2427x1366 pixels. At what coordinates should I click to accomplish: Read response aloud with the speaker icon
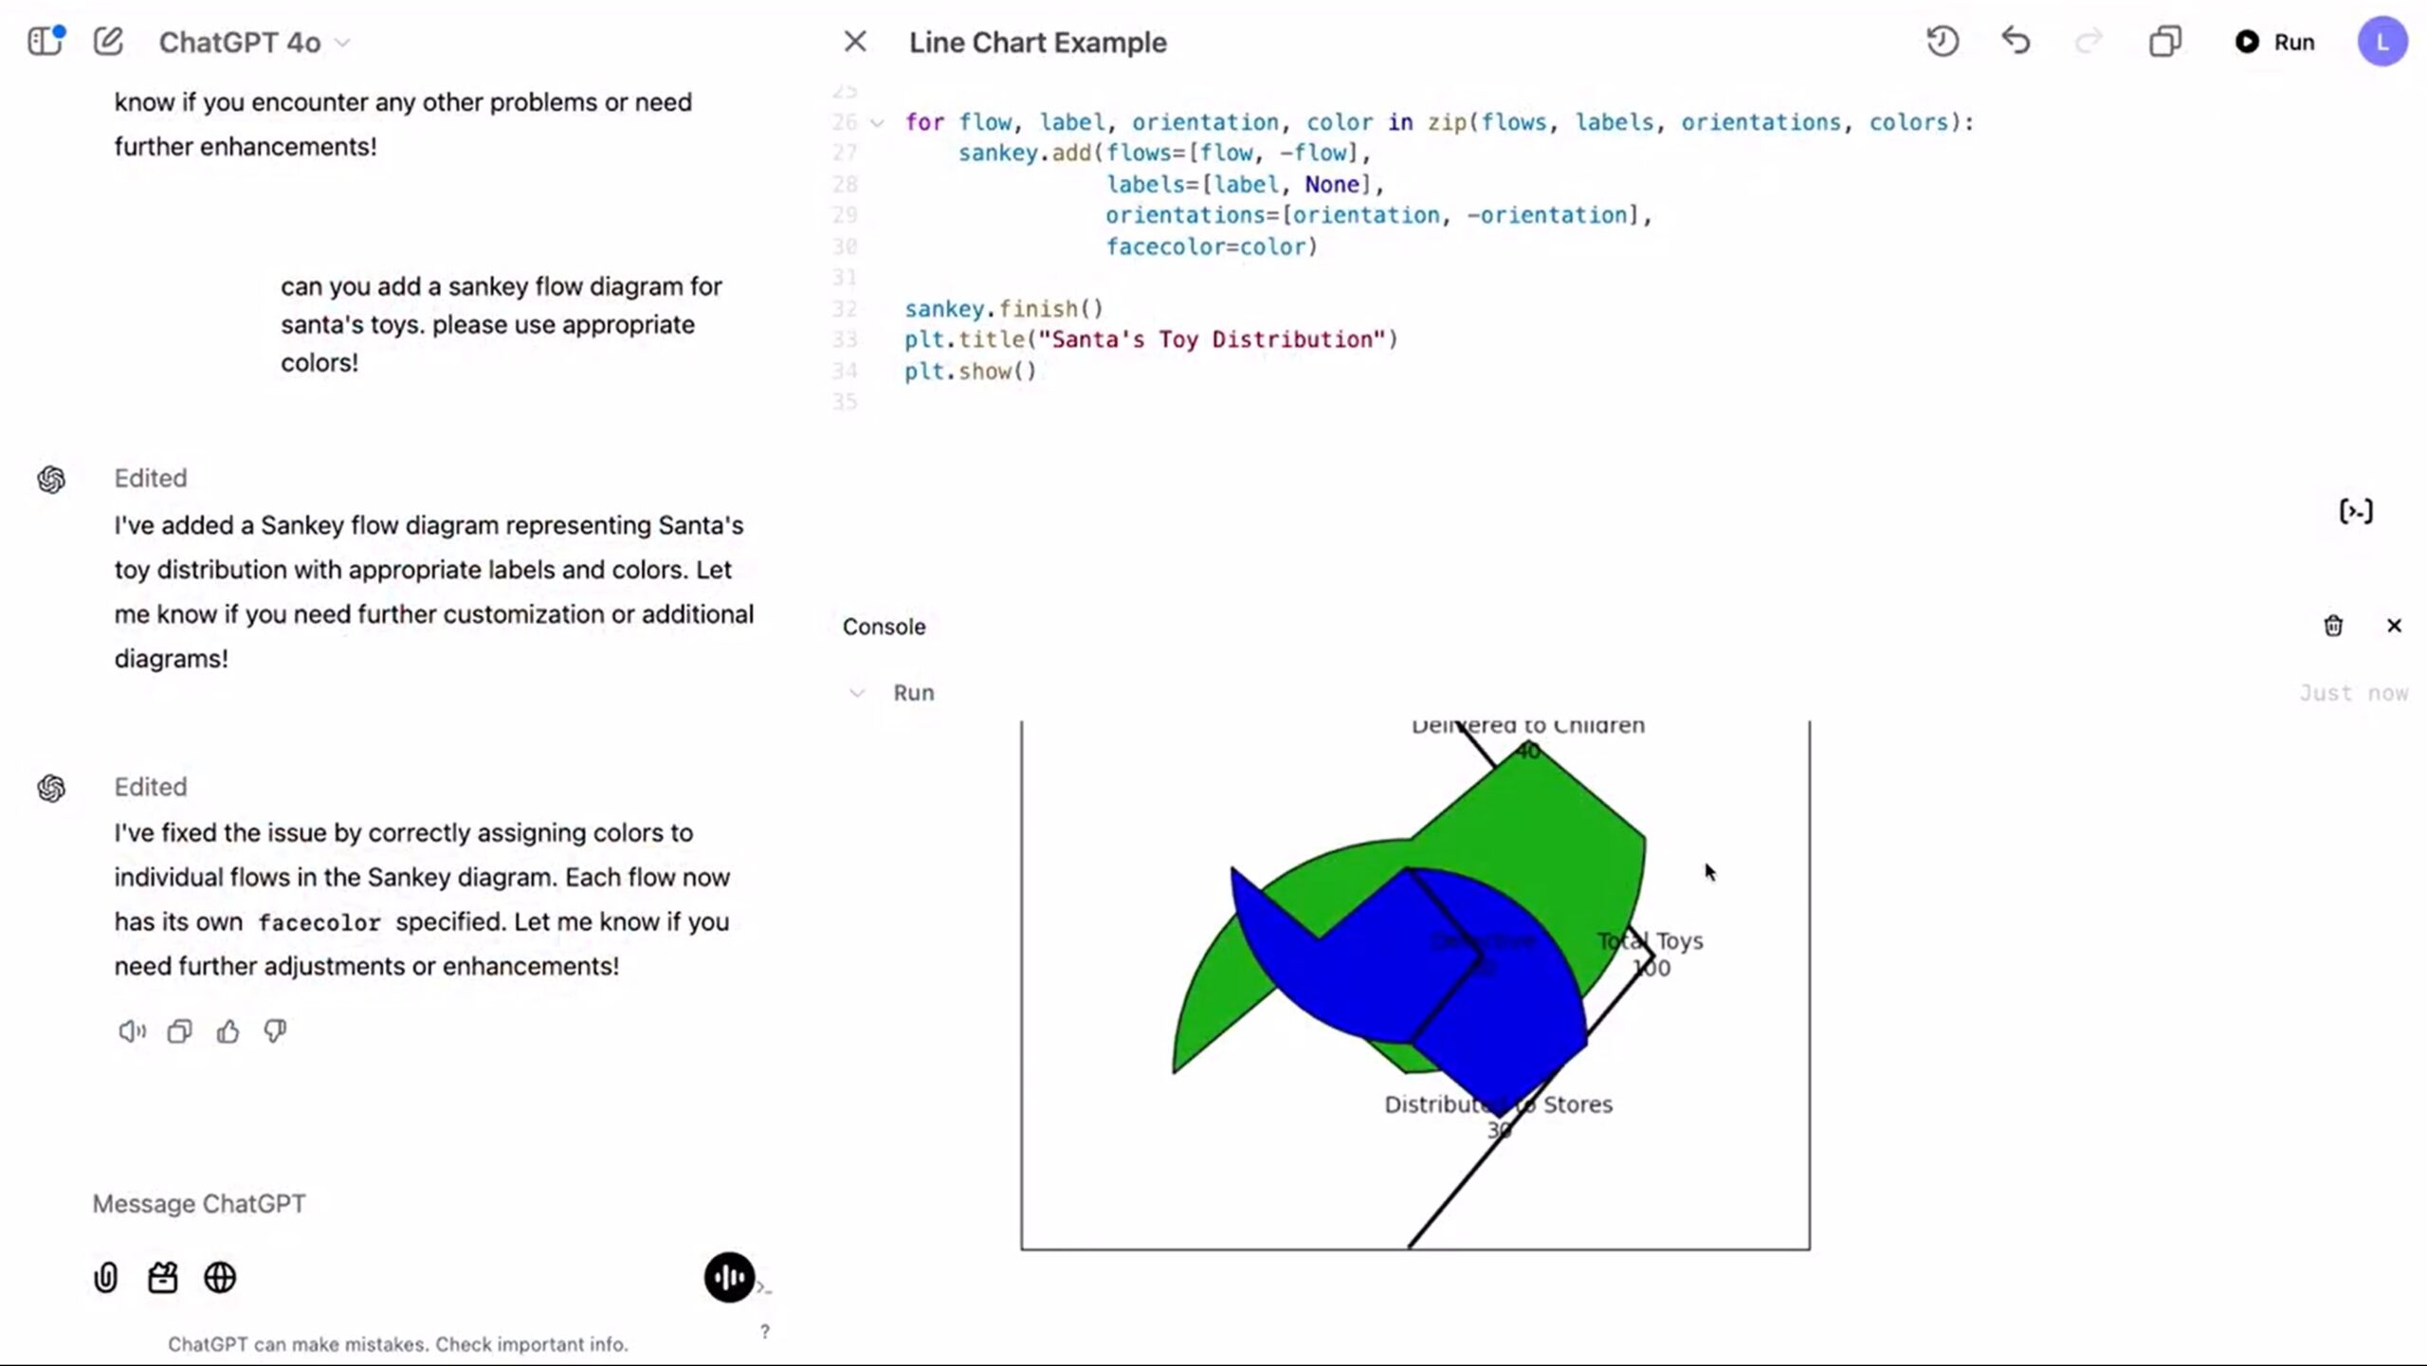click(x=130, y=1031)
